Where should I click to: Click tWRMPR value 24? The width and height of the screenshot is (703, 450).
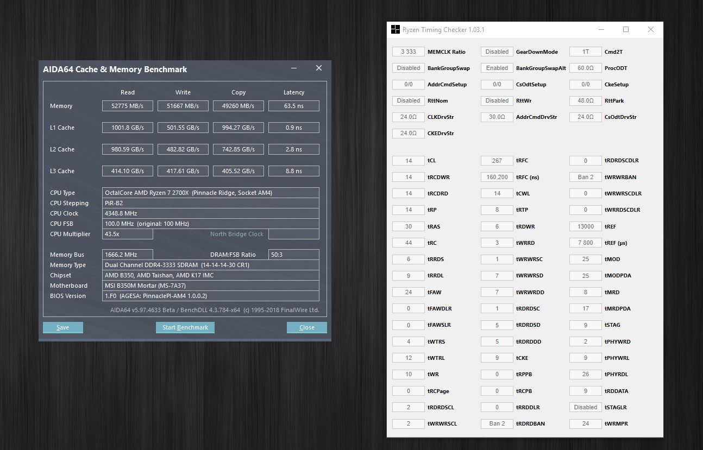click(586, 423)
